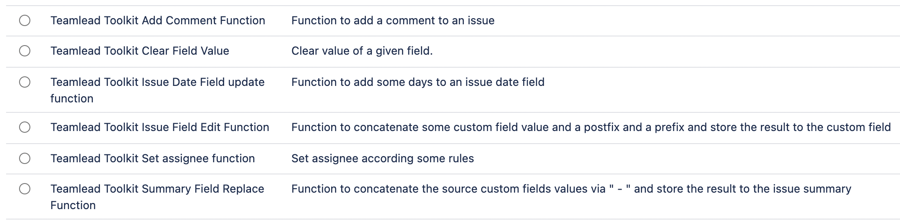Click the 'Teamlead Toolkit Clear Field Value' name

click(140, 51)
